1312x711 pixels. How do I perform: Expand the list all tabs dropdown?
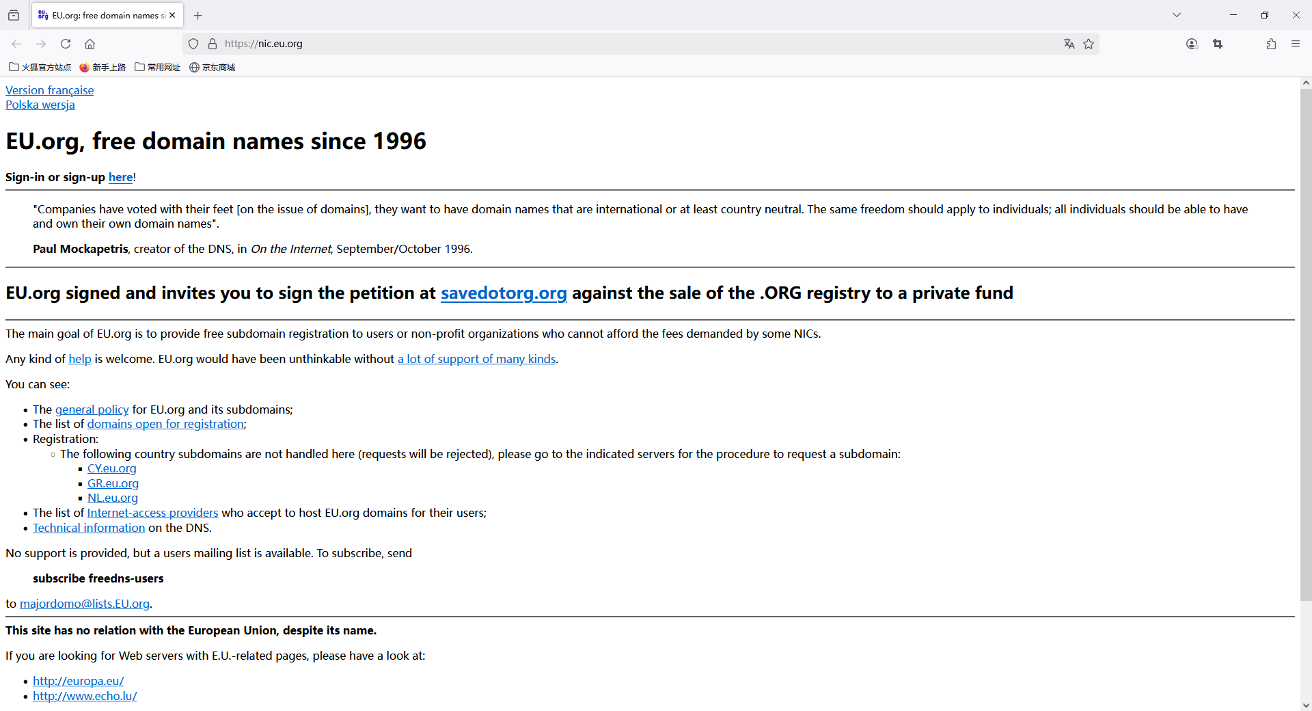click(1177, 15)
